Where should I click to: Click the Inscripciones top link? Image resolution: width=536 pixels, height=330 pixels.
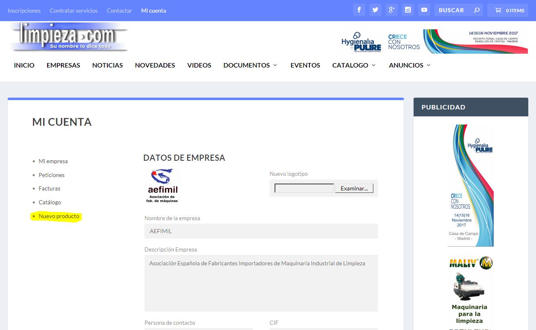click(x=24, y=11)
